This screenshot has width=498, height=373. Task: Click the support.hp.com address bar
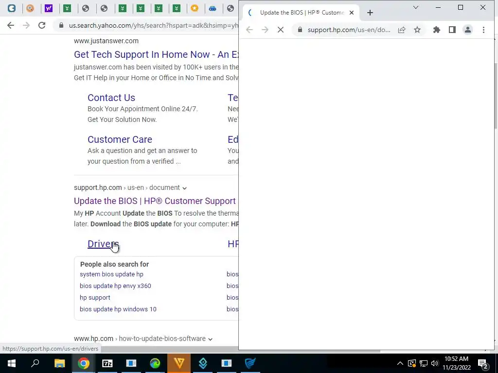(x=349, y=30)
